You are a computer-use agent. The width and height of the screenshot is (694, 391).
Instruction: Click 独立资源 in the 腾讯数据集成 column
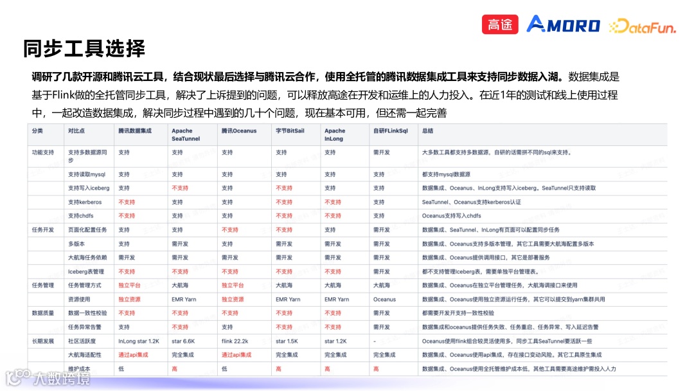(129, 299)
